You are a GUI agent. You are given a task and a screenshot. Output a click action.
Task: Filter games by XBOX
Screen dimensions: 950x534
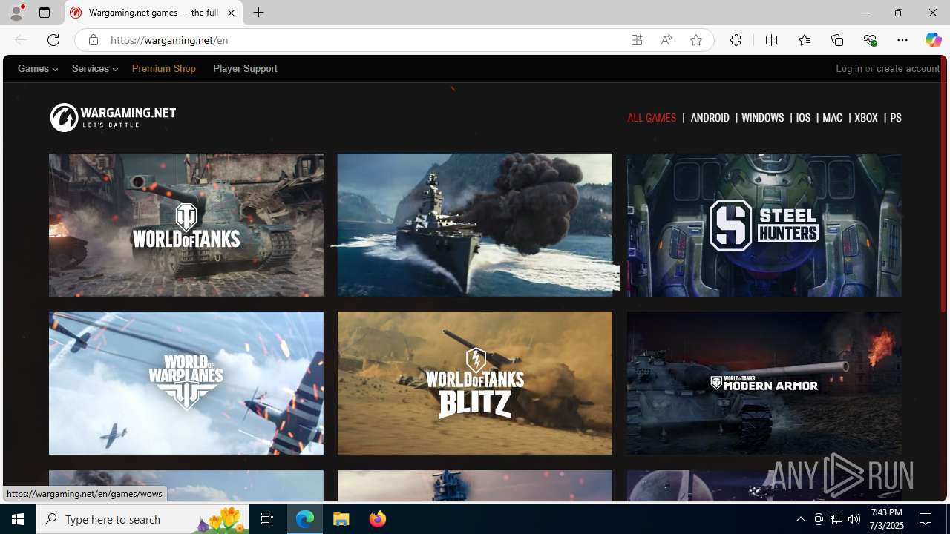pos(866,118)
